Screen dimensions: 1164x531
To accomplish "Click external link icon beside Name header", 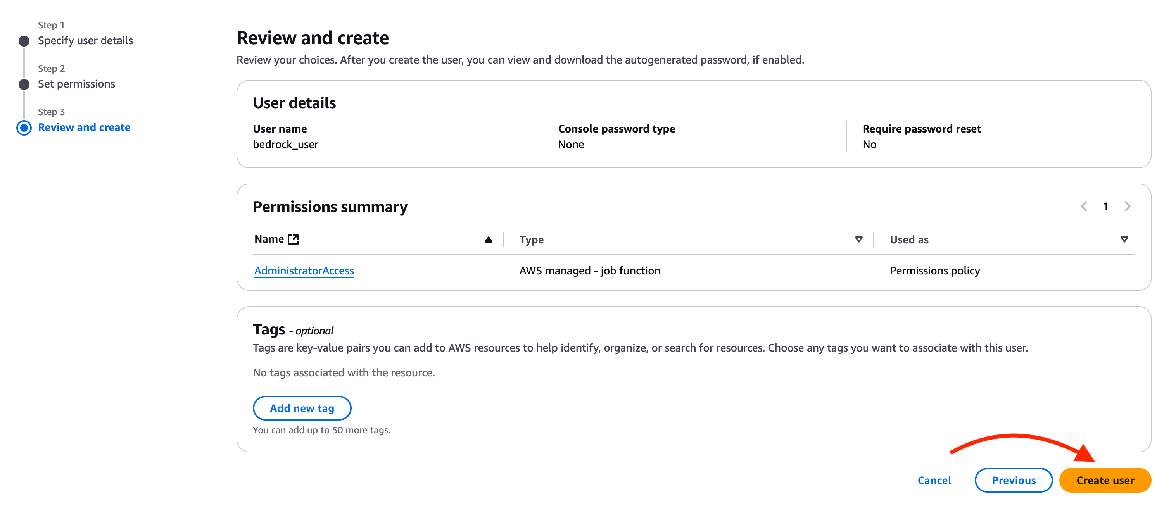I will tap(293, 239).
